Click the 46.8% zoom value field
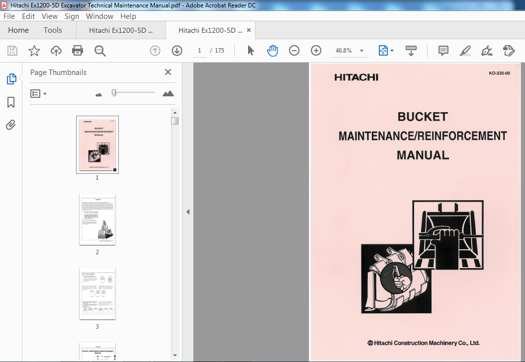The height and width of the screenshot is (362, 525). pos(344,51)
